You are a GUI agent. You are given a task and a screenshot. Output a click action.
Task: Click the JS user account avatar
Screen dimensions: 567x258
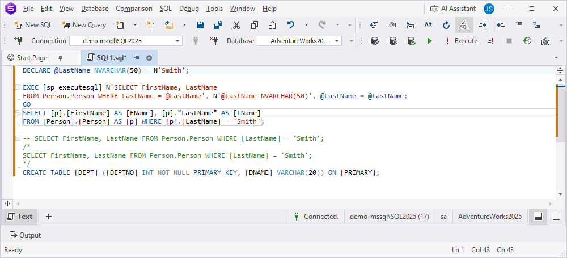pos(489,9)
